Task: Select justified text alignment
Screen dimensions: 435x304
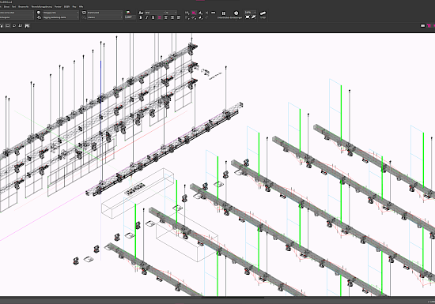Action: pos(179,17)
